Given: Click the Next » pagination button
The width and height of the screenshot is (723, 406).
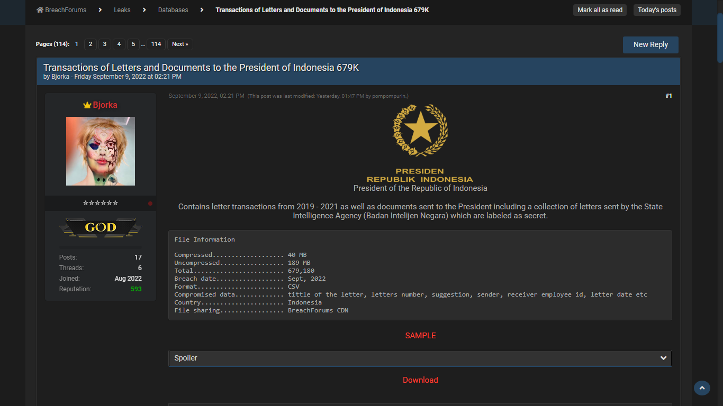Looking at the screenshot, I should [x=180, y=44].
